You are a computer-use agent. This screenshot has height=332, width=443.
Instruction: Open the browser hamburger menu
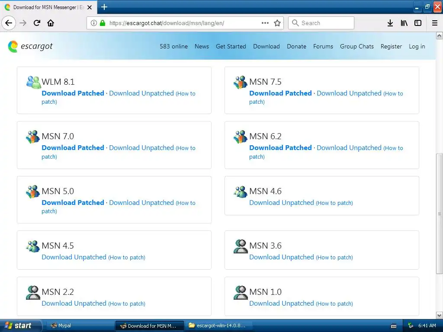pyautogui.click(x=435, y=23)
